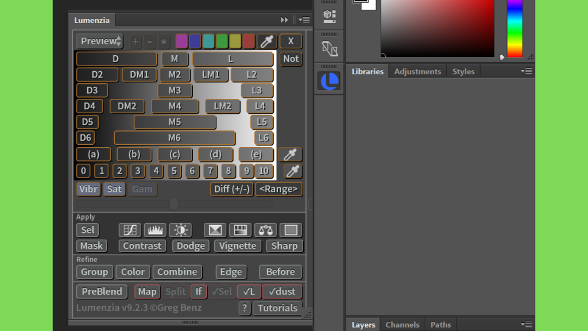This screenshot has height=331, width=588.
Task: Apply as Color Balance scales icon
Action: pyautogui.click(x=265, y=230)
